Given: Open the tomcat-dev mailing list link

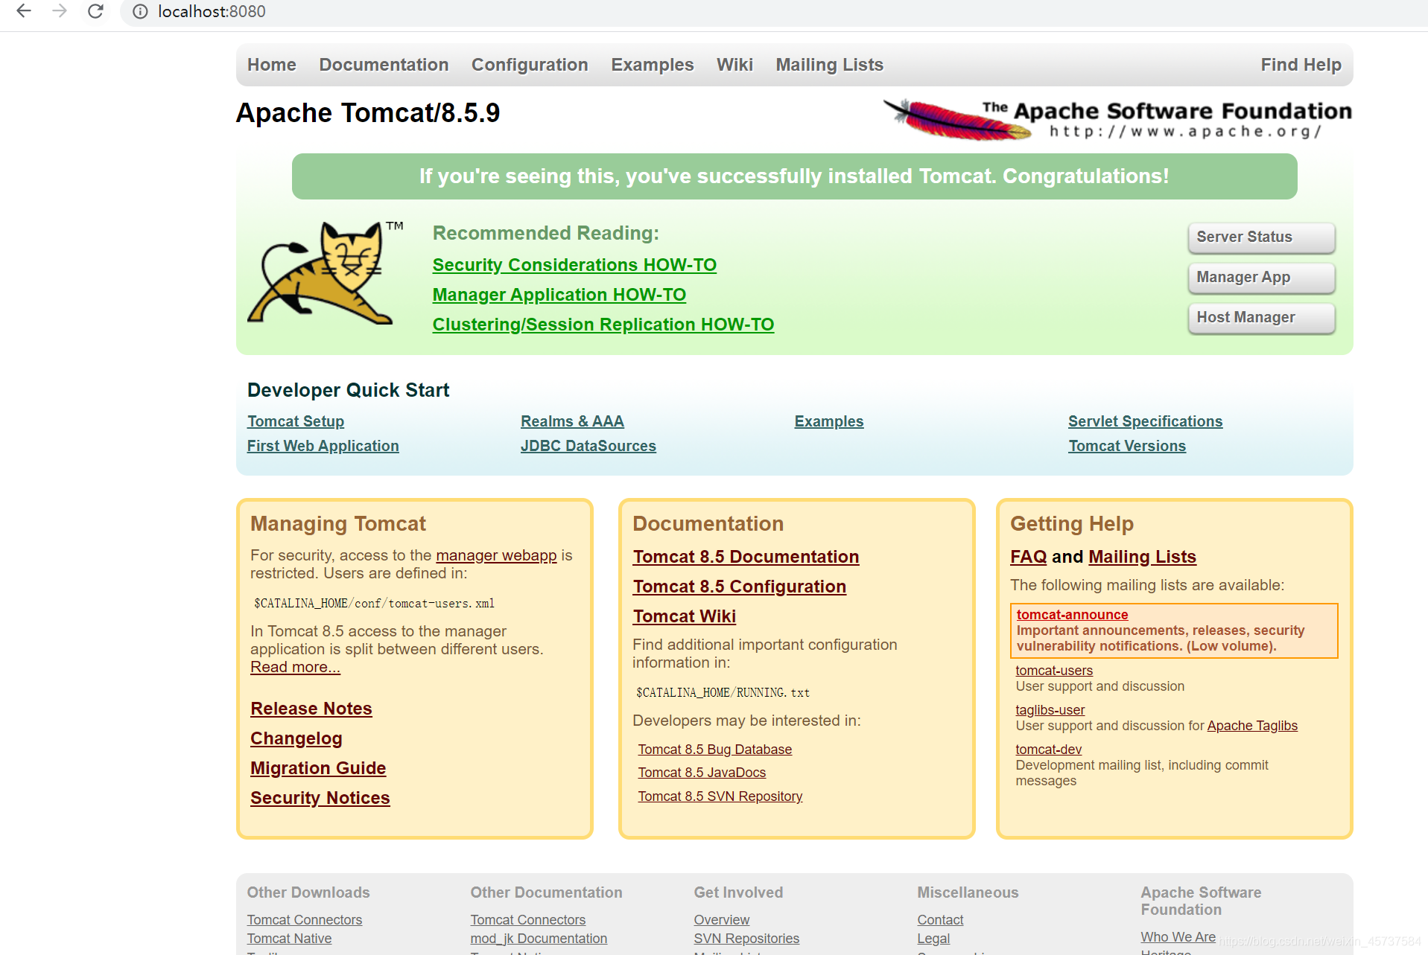Looking at the screenshot, I should coord(1048,750).
